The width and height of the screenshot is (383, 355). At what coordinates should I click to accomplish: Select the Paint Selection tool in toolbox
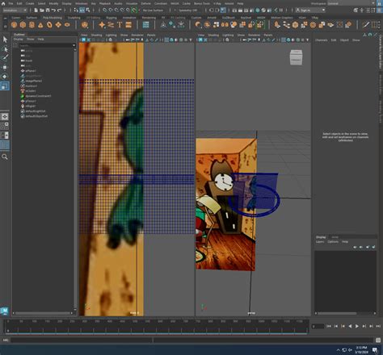(5, 58)
